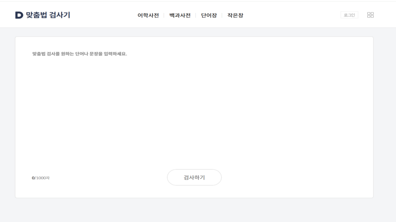Click the gray margin left of the card

(7, 116)
